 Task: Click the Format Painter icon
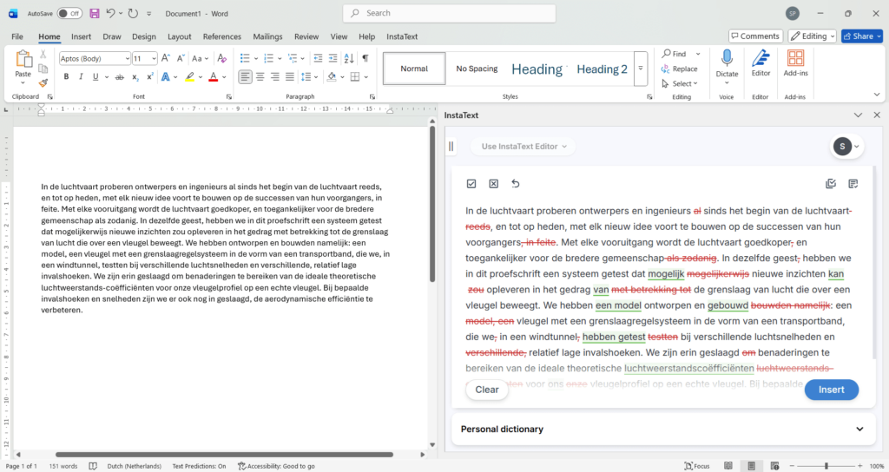[43, 83]
